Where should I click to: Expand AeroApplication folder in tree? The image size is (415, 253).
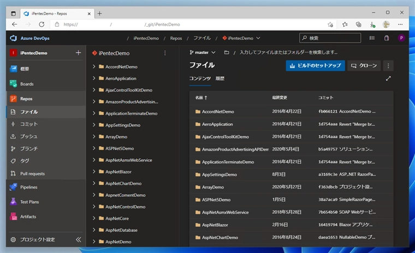click(x=94, y=79)
